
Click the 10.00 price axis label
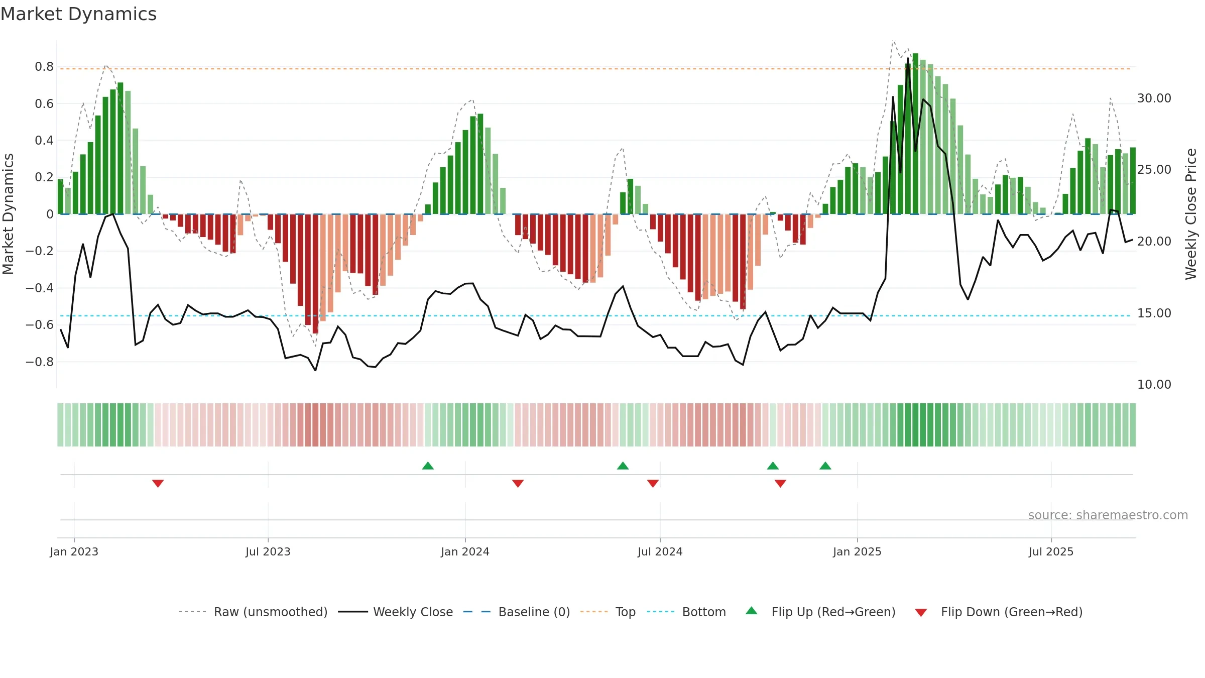click(1154, 385)
